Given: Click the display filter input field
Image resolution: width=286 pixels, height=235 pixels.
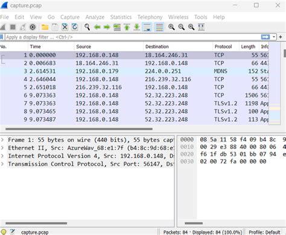Looking at the screenshot, I should pyautogui.click(x=133, y=37).
